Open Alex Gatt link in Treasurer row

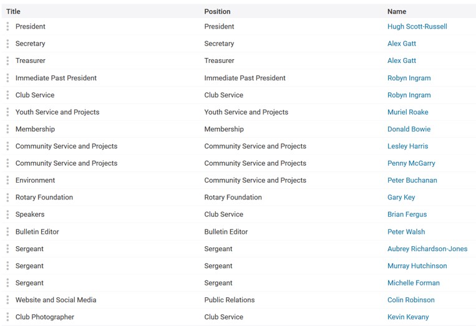pos(402,60)
